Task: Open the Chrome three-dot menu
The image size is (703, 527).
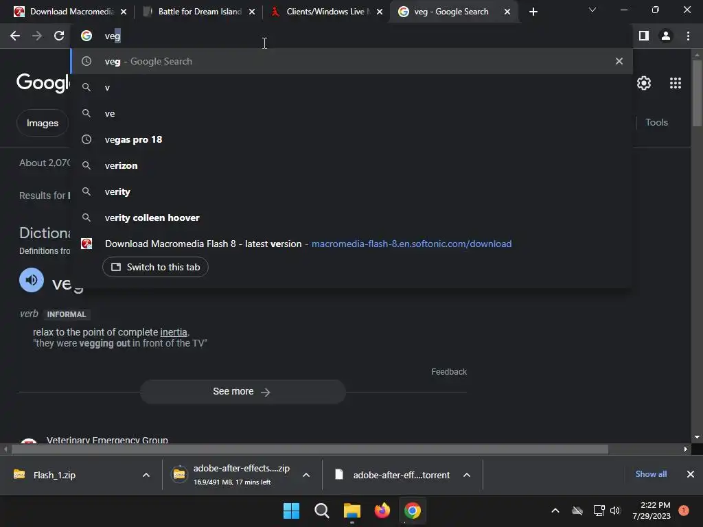Action: point(688,36)
